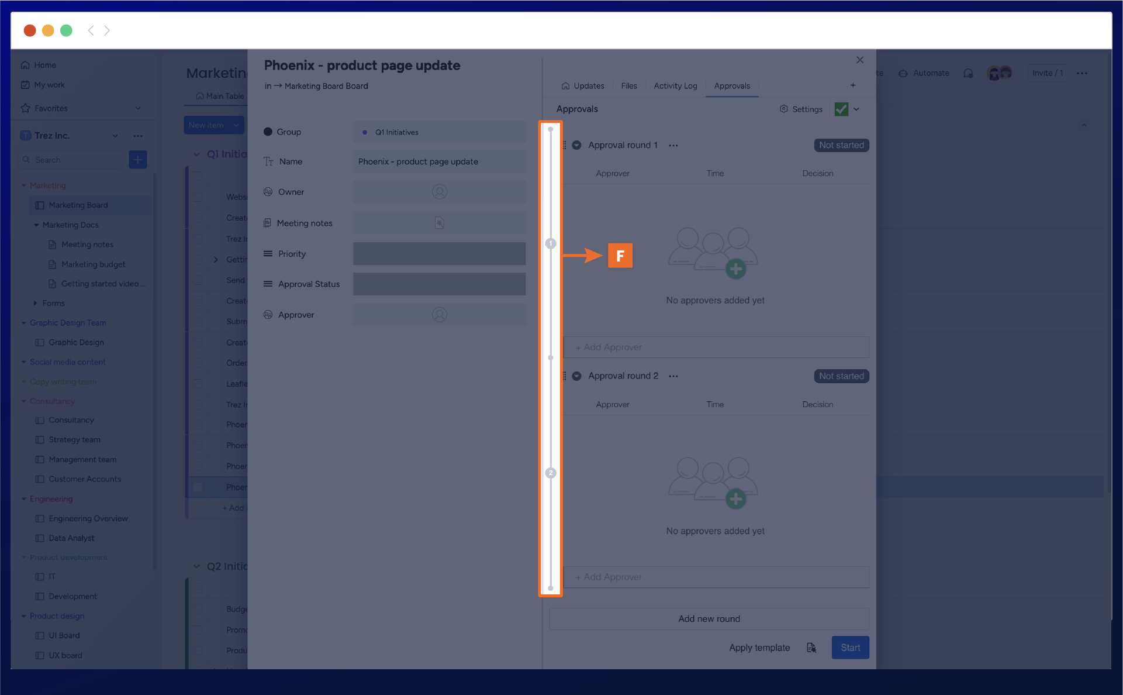The width and height of the screenshot is (1123, 695).
Task: Expand the Trez Inc. workspace dropdown
Action: pyautogui.click(x=115, y=136)
